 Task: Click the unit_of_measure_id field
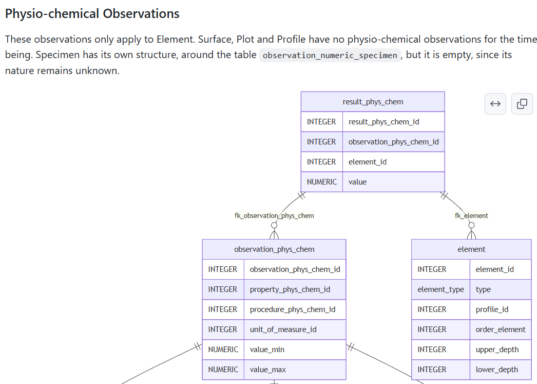click(283, 330)
